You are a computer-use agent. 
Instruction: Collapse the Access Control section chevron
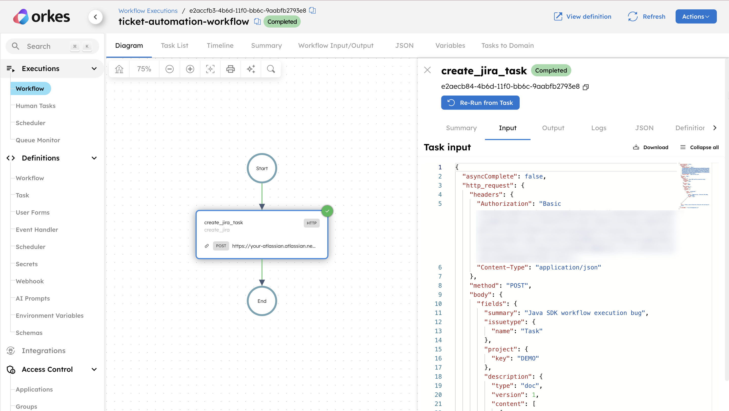(94, 370)
